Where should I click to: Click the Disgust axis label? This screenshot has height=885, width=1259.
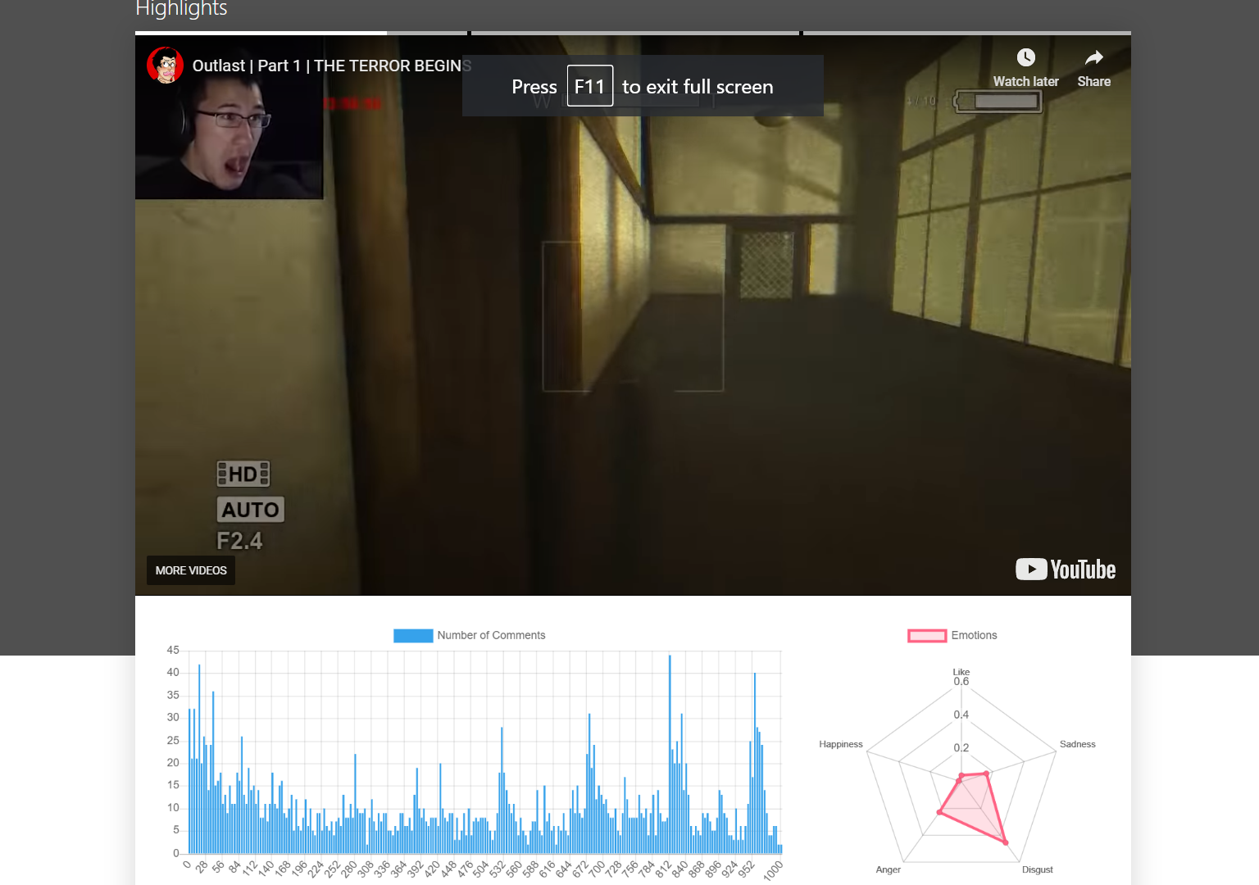[x=1037, y=869]
